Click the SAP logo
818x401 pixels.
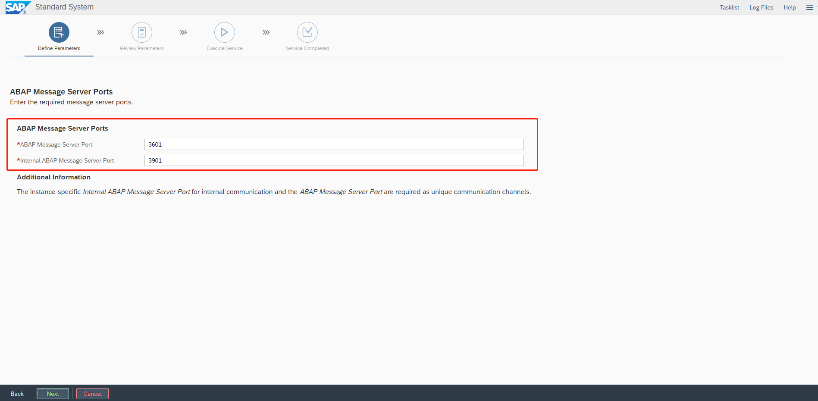tap(17, 7)
